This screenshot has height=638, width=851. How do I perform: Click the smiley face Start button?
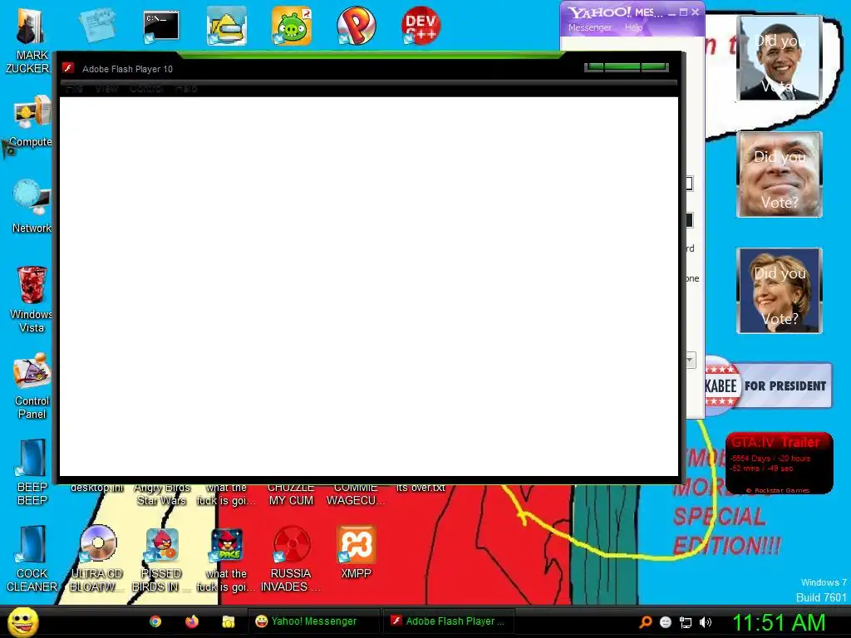(x=23, y=621)
